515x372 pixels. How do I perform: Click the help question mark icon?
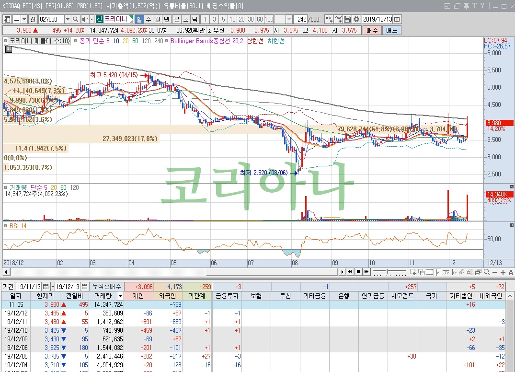pos(482,6)
